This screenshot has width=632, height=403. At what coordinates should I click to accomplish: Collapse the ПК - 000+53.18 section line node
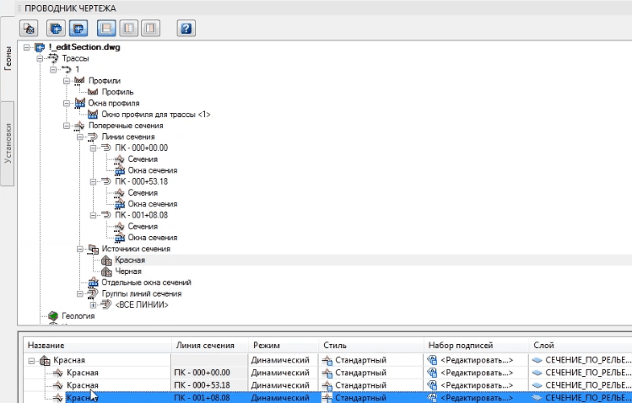94,181
